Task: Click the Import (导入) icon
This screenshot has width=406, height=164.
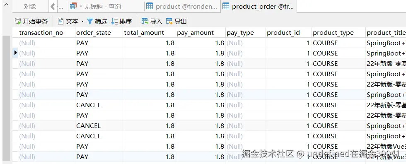Action: click(x=145, y=21)
